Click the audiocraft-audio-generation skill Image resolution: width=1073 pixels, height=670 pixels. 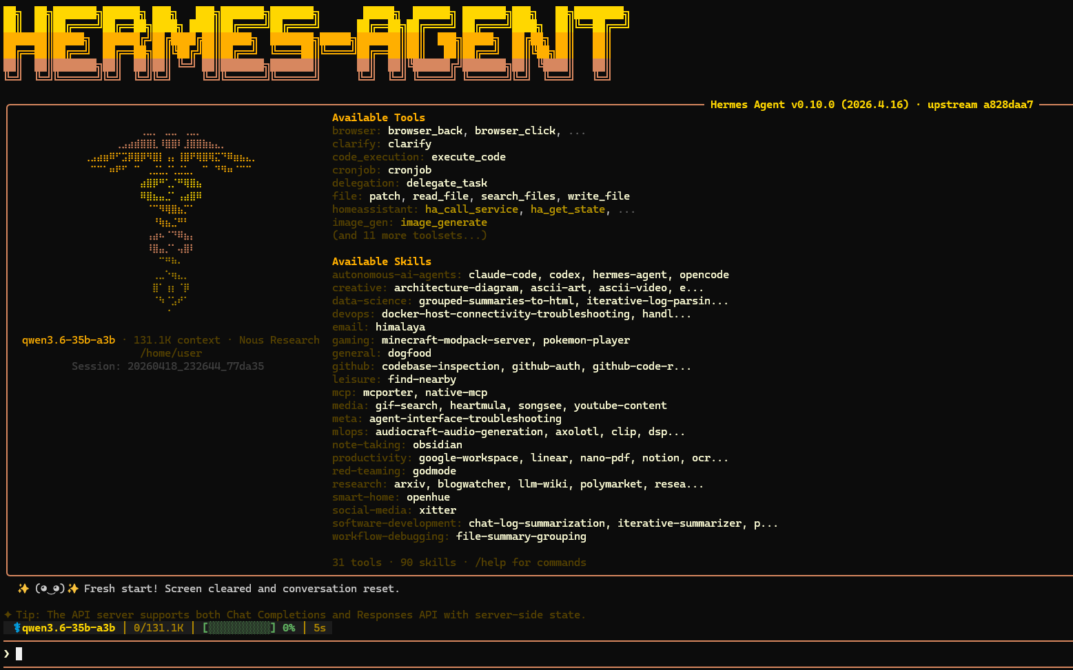tap(459, 432)
